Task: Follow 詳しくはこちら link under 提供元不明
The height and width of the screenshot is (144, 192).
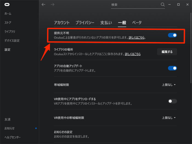Action: [137, 38]
